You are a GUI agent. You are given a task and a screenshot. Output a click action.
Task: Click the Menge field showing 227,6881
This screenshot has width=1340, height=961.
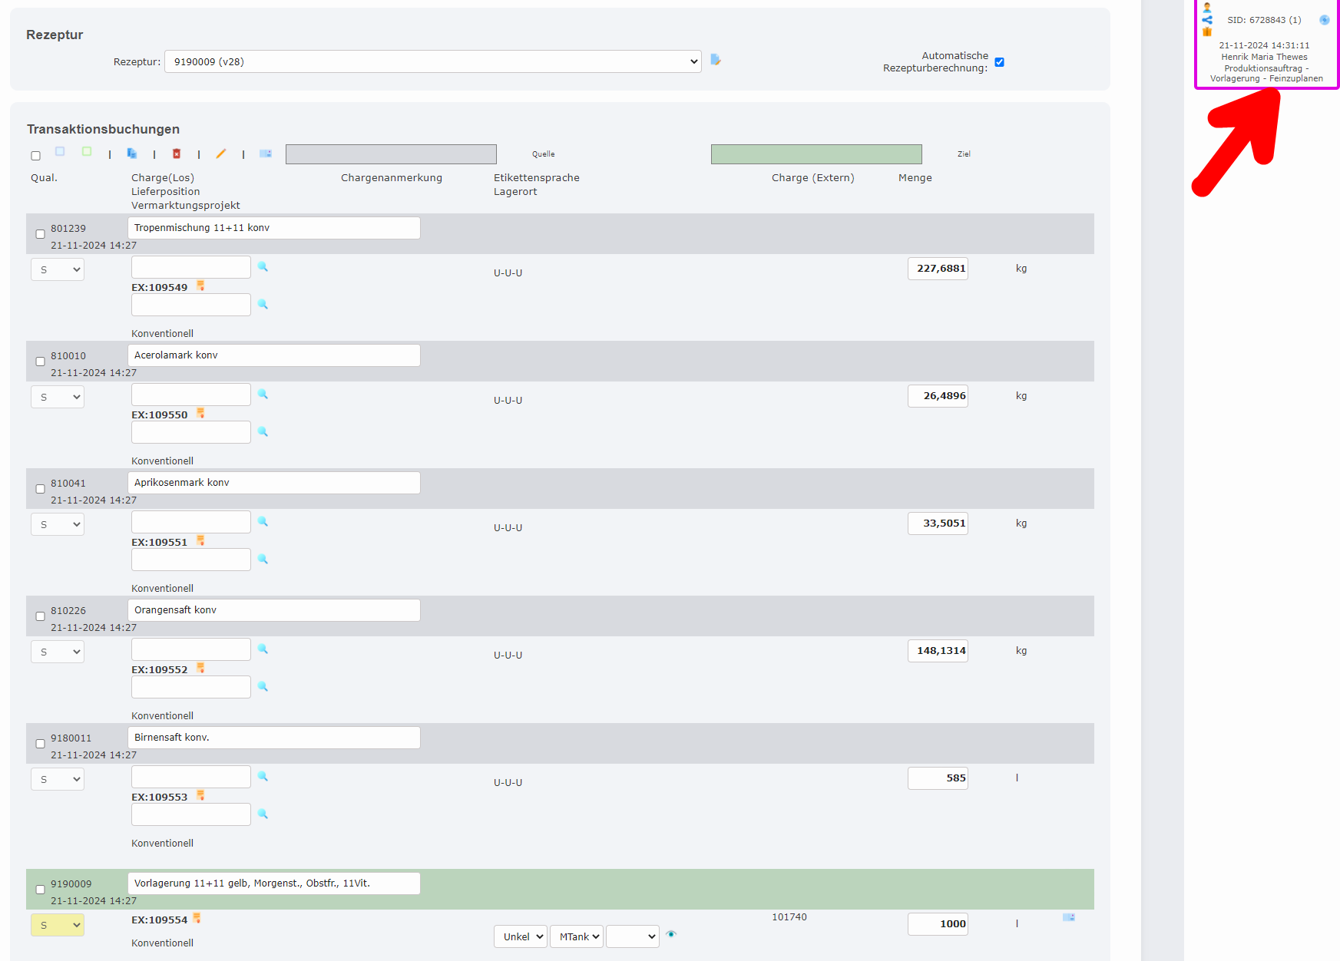tap(938, 269)
